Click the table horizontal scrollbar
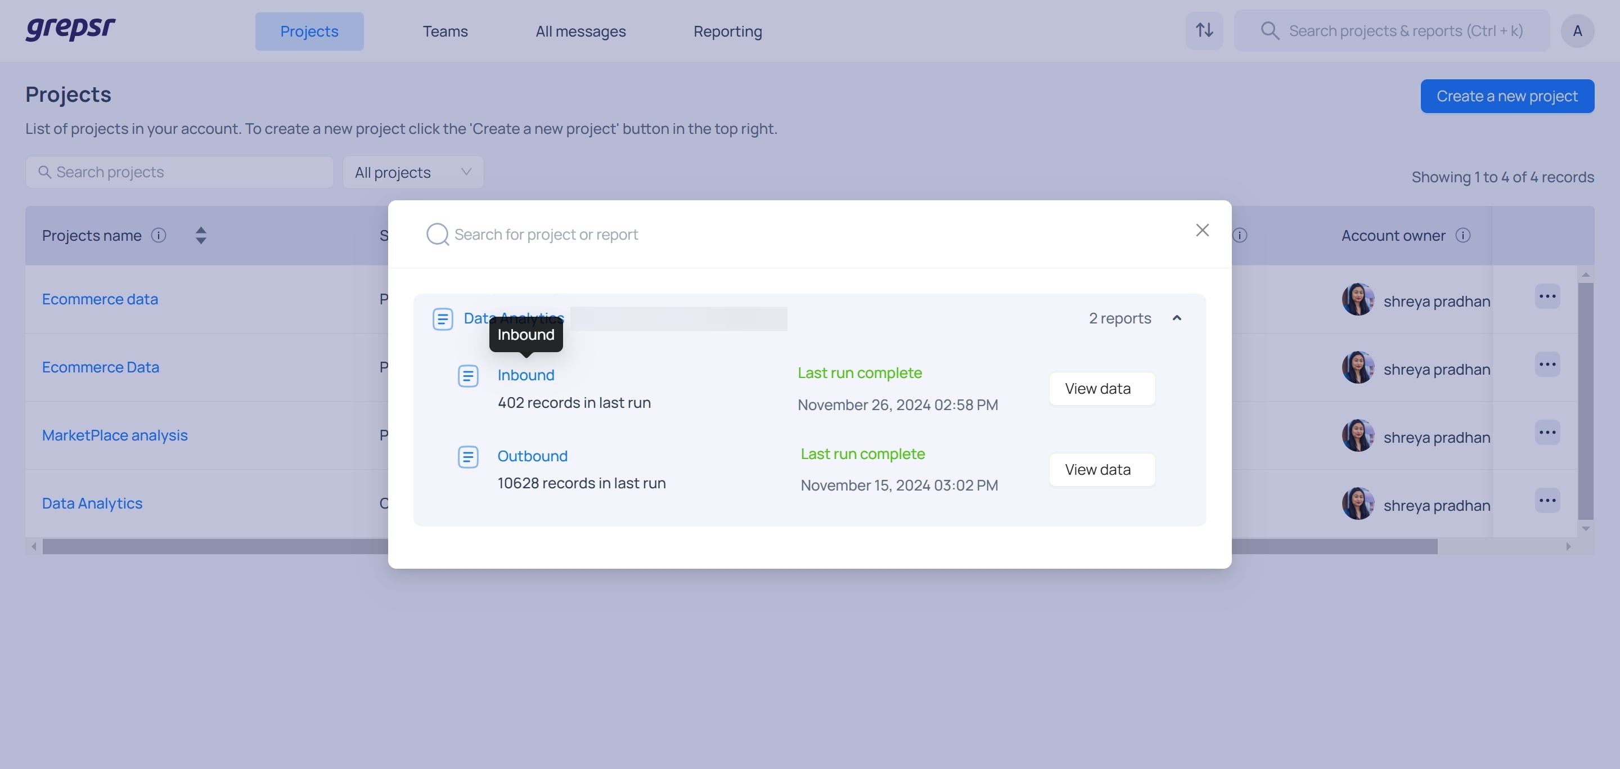 pyautogui.click(x=740, y=546)
